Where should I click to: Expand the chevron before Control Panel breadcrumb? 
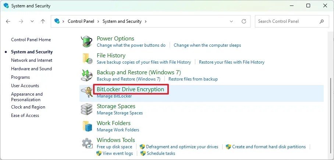coord(64,21)
